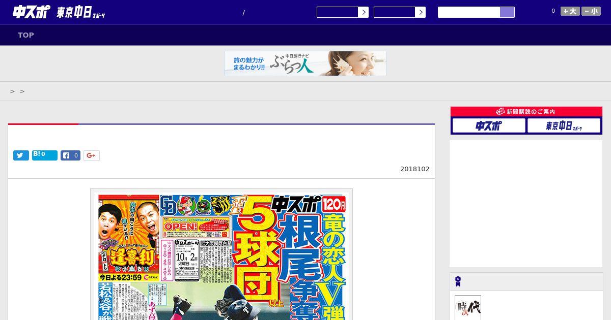
Task: Open 中スポ subscription link in the sidebar
Action: pyautogui.click(x=489, y=125)
